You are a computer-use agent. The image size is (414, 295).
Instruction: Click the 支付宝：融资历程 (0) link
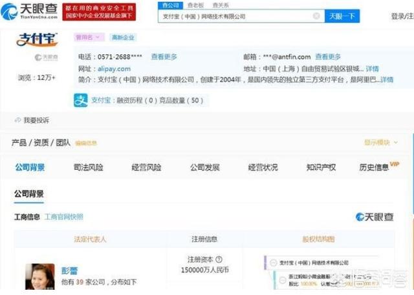123,100
